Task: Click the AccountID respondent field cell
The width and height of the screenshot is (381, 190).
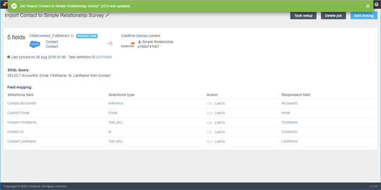Action: [x=290, y=103]
